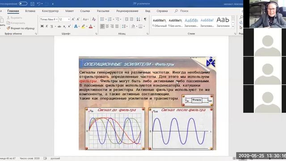This screenshot has height=161, width=286.
Task: Justify text alignment
Action: pos(117,26)
